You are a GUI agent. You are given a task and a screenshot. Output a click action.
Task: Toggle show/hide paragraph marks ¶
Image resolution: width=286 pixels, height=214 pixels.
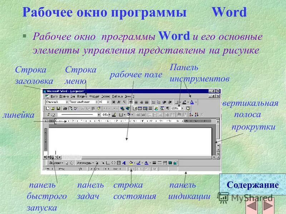[x=167, y=108]
